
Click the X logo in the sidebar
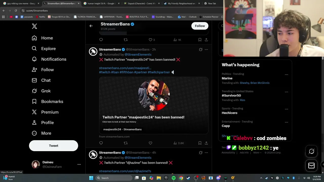[34, 26]
